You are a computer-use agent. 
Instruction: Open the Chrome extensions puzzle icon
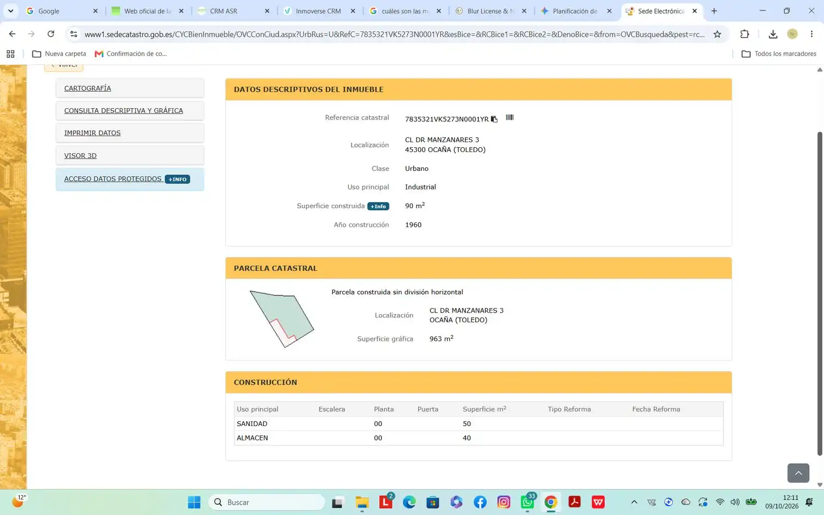(x=744, y=34)
